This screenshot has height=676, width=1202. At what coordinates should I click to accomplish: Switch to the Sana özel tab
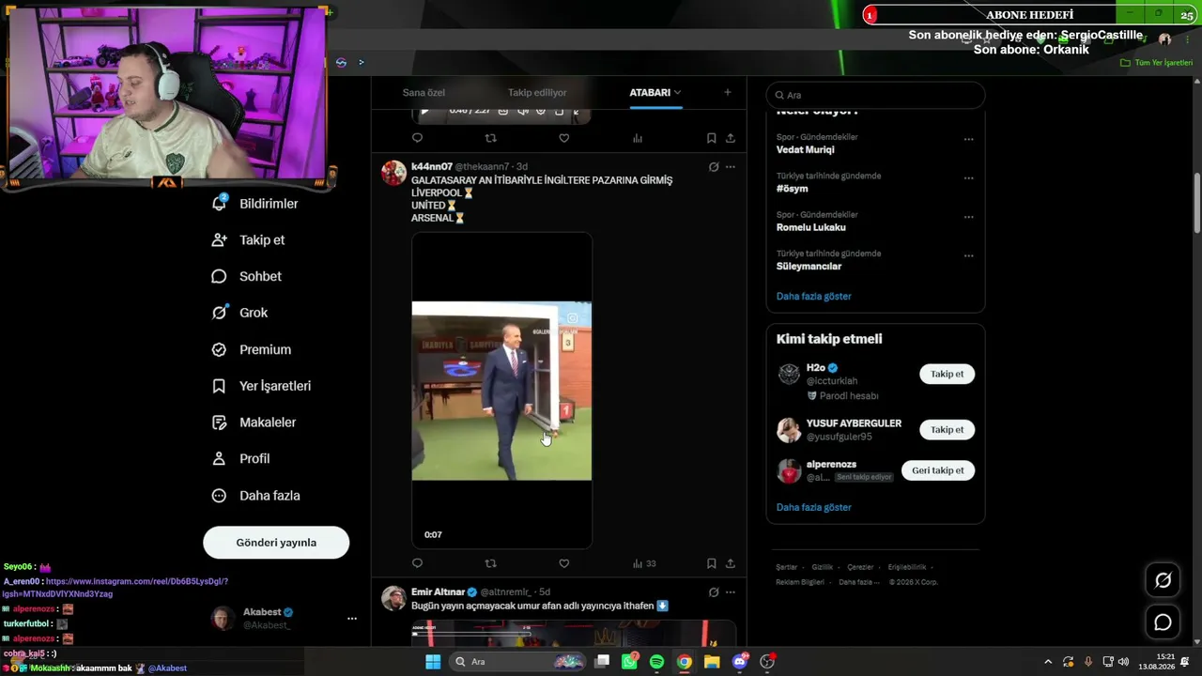pyautogui.click(x=424, y=93)
